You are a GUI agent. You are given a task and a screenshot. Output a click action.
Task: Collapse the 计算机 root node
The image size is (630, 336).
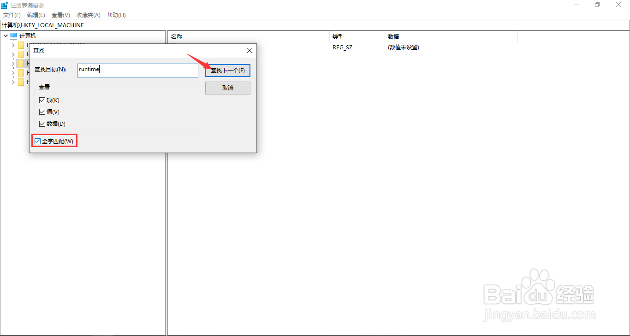[x=6, y=35]
